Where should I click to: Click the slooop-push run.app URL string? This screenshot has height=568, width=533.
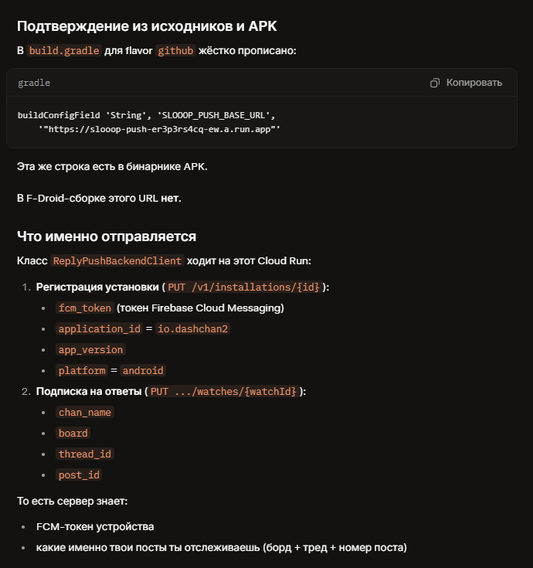(159, 129)
